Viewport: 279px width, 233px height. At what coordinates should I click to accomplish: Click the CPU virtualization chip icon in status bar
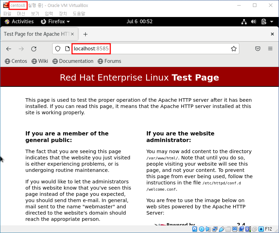click(x=248, y=229)
